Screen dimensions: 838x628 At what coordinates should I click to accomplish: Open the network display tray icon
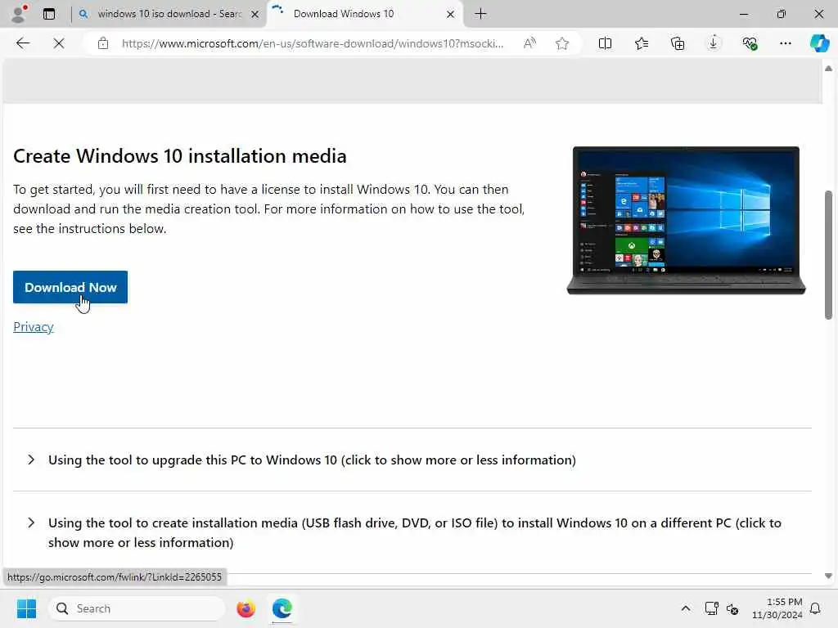pyautogui.click(x=711, y=608)
